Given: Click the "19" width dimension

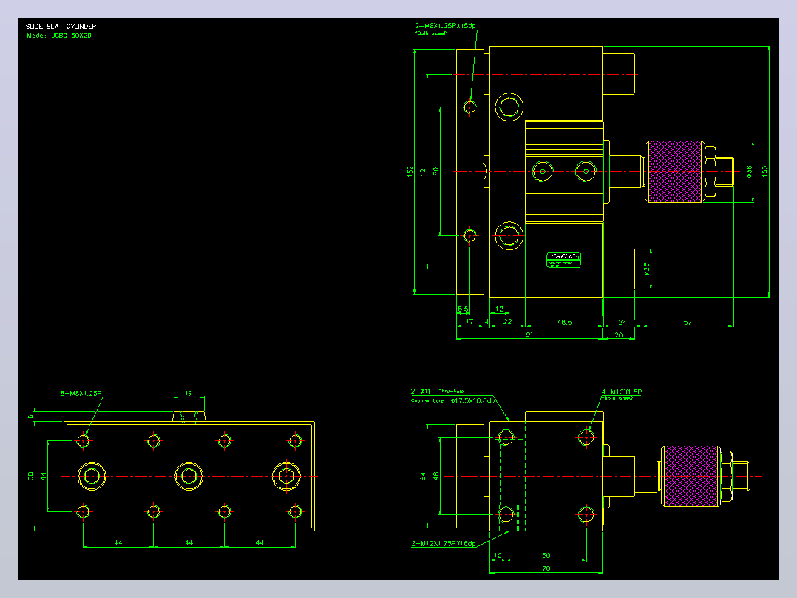Looking at the screenshot, I should pyautogui.click(x=188, y=393).
